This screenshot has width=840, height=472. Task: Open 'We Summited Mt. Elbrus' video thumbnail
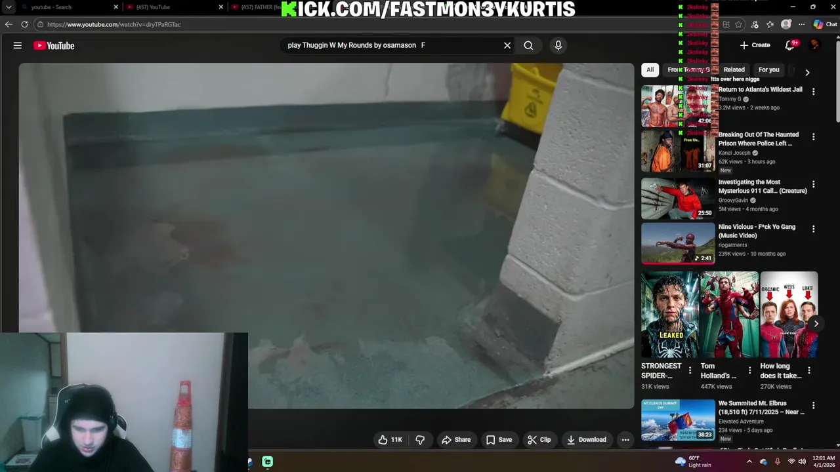(678, 420)
